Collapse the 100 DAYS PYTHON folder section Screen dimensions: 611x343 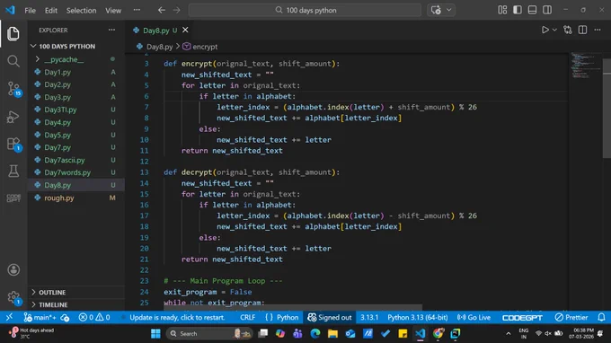coord(66,47)
